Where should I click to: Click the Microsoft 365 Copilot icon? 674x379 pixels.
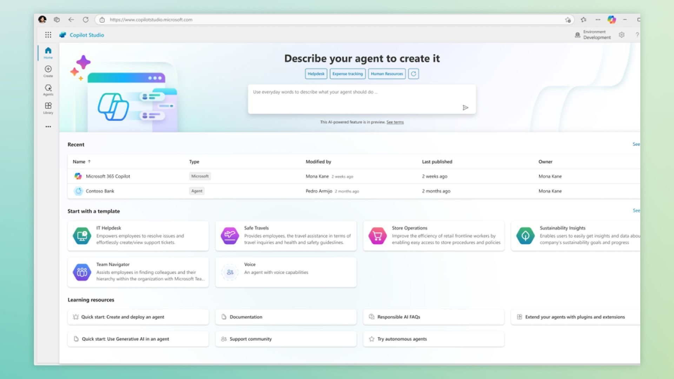click(78, 176)
